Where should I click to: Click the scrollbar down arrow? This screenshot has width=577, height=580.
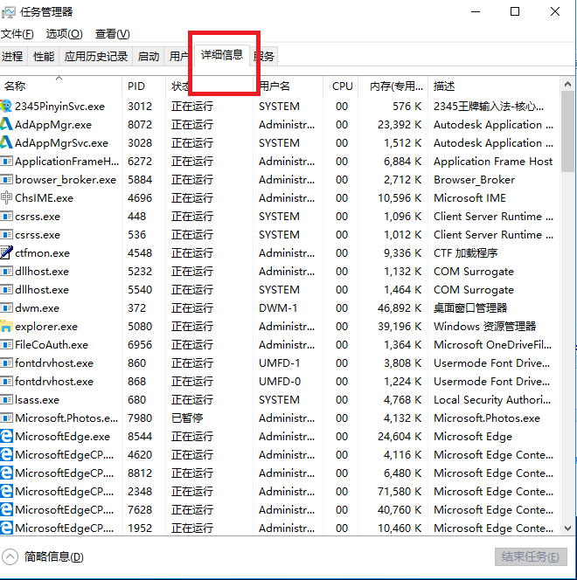tap(567, 528)
